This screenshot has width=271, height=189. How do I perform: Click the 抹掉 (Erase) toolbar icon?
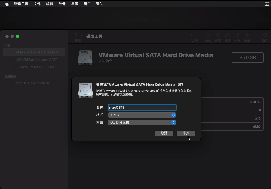(227, 35)
